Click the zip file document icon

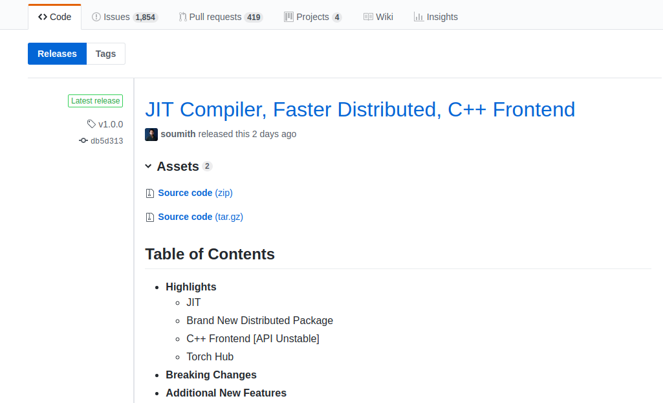pyautogui.click(x=149, y=193)
